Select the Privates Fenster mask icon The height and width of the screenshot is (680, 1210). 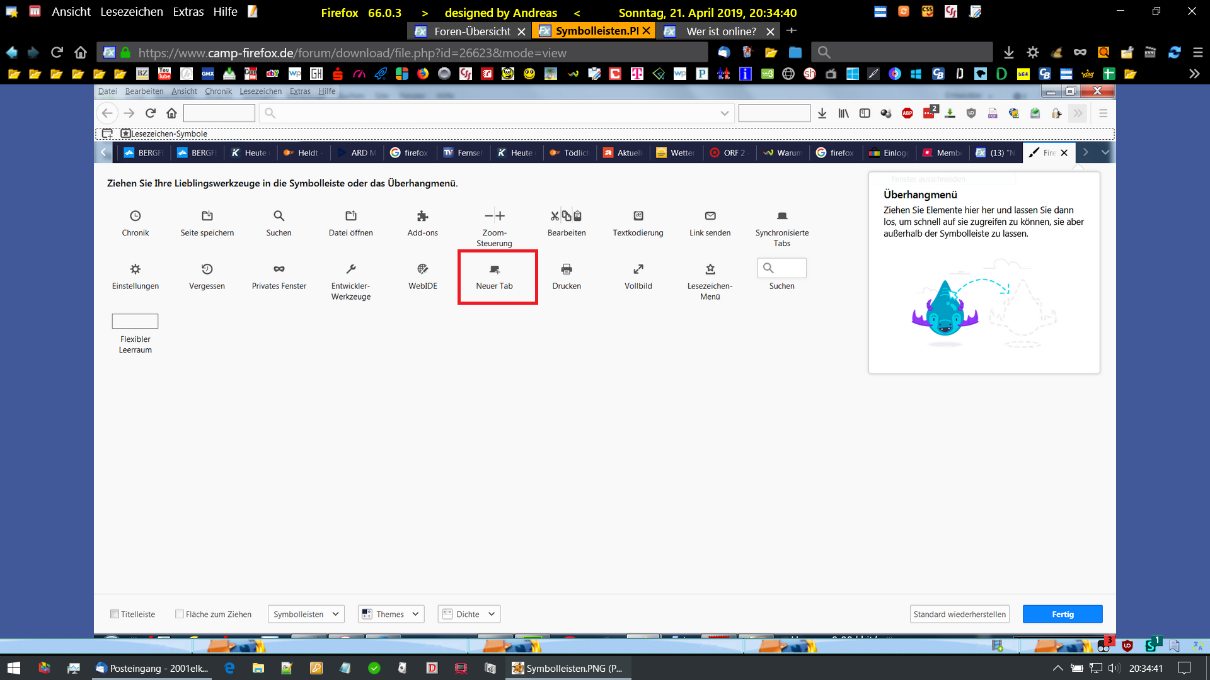pyautogui.click(x=279, y=269)
